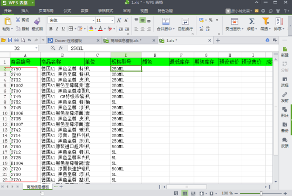Click the zoom slider handle
The width and height of the screenshot is (292, 196).
click(261, 193)
